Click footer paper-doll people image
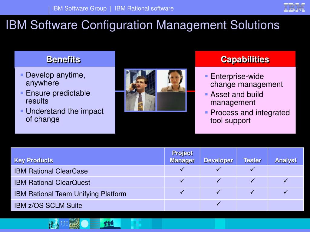Screen dimensions: 310x232 64,224
